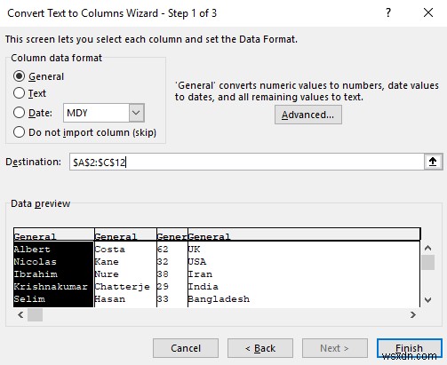Image resolution: width=447 pixels, height=365 pixels.
Task: Click the Finish button
Action: 410,348
